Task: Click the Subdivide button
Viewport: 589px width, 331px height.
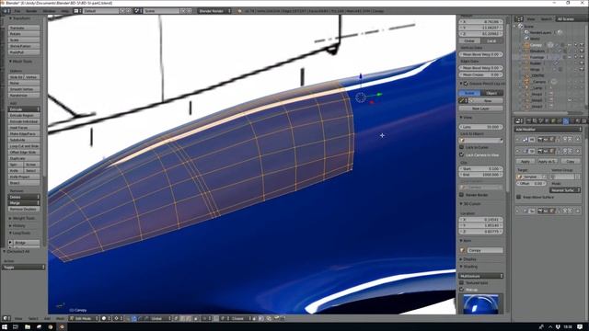Action: [24, 140]
